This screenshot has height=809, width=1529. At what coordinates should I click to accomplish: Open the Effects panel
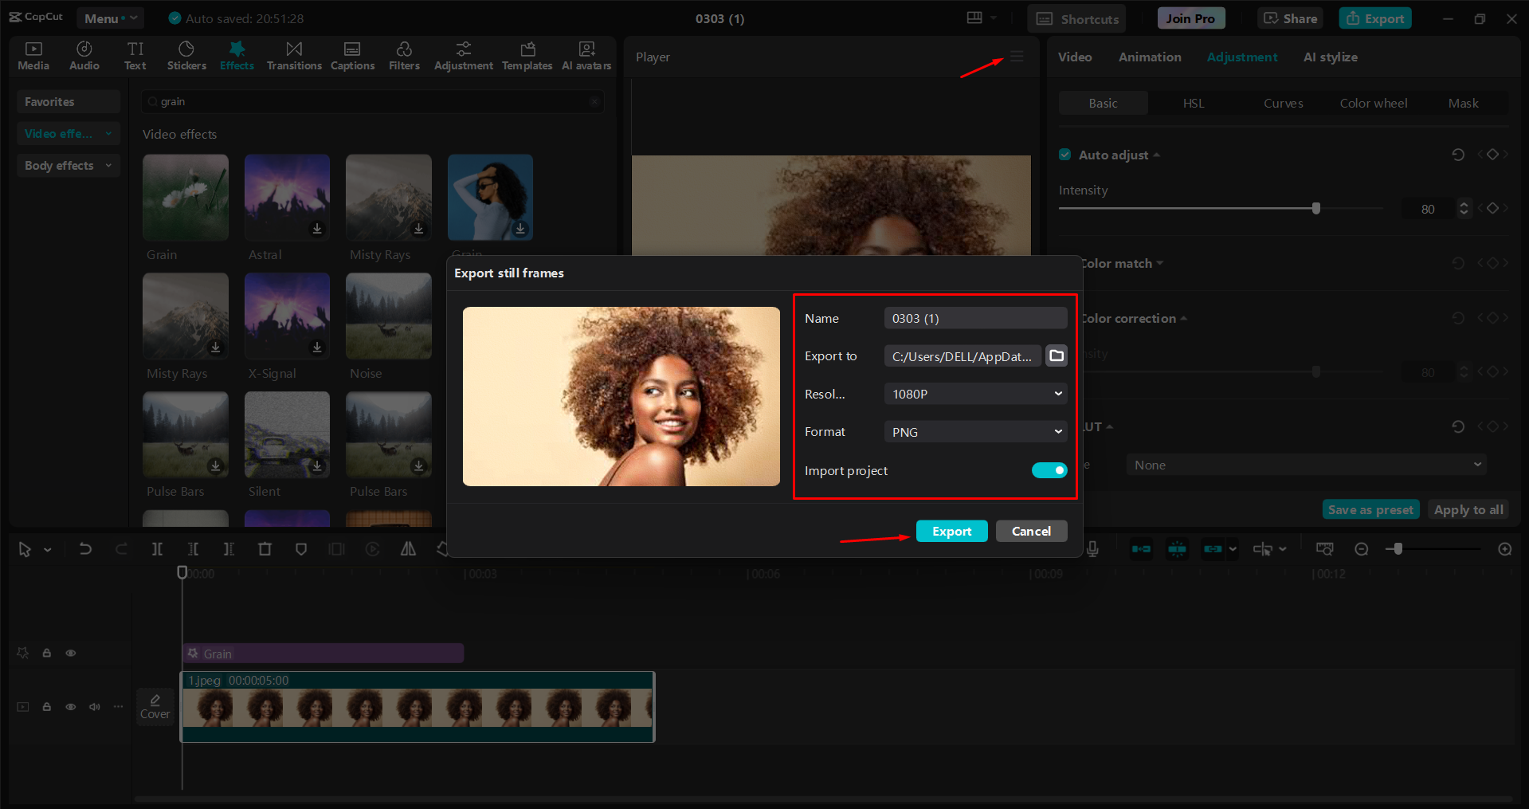(237, 55)
